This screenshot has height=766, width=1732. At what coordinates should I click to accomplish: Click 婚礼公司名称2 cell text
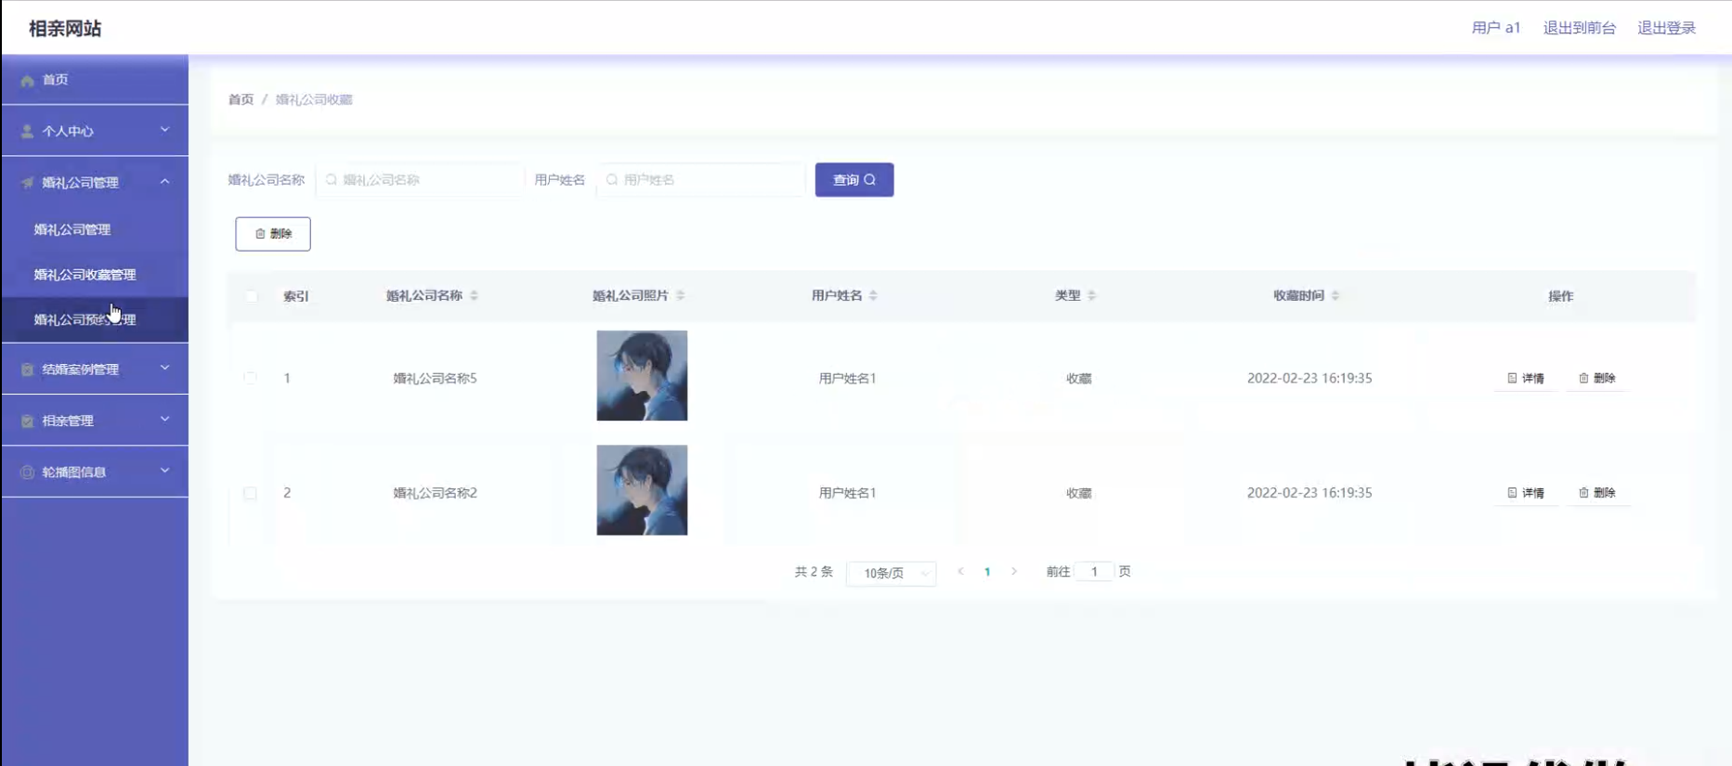click(x=435, y=493)
